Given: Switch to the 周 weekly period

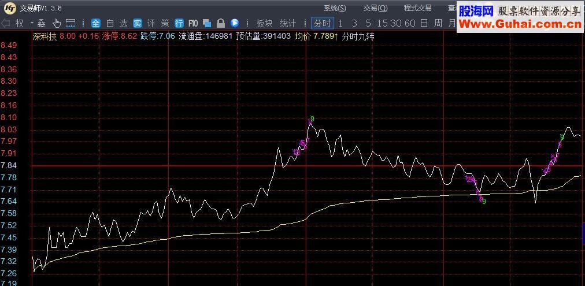Looking at the screenshot, I should tap(438, 24).
